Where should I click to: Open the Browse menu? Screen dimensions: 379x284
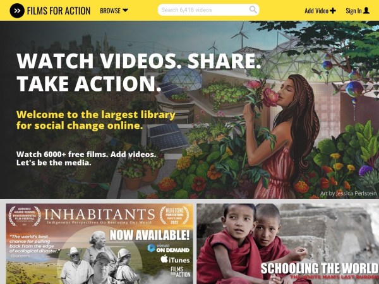(114, 11)
